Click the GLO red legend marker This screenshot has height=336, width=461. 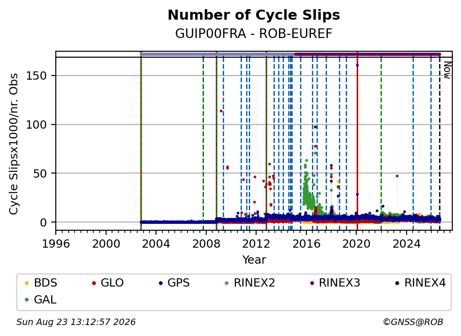pos(94,283)
